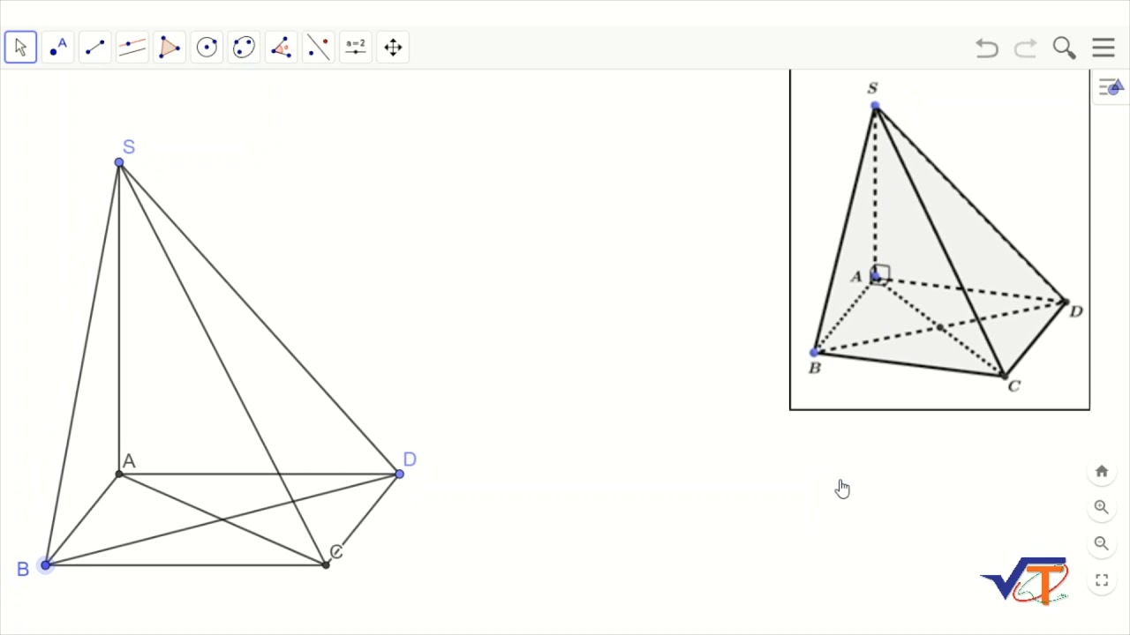Zoom out of the graphics view

click(1102, 543)
